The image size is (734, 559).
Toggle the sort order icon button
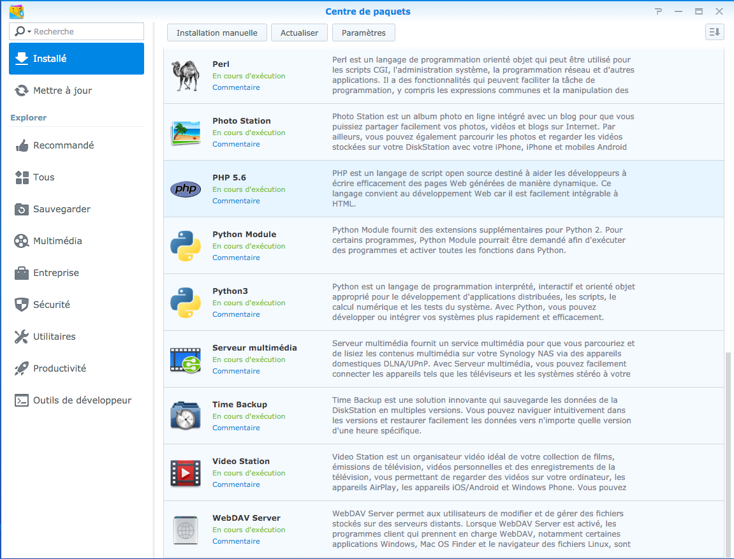[714, 33]
